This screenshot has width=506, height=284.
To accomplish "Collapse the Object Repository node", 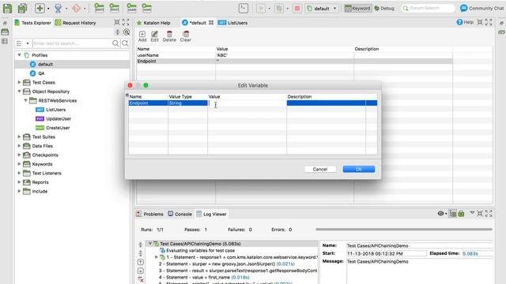I will click(x=19, y=92).
